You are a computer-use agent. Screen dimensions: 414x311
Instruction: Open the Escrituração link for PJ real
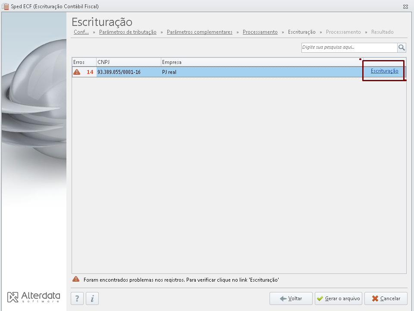(x=384, y=71)
